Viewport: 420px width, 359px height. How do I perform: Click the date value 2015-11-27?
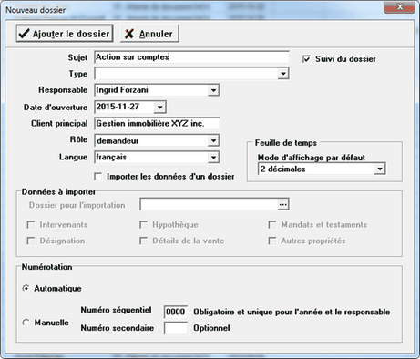pyautogui.click(x=118, y=107)
